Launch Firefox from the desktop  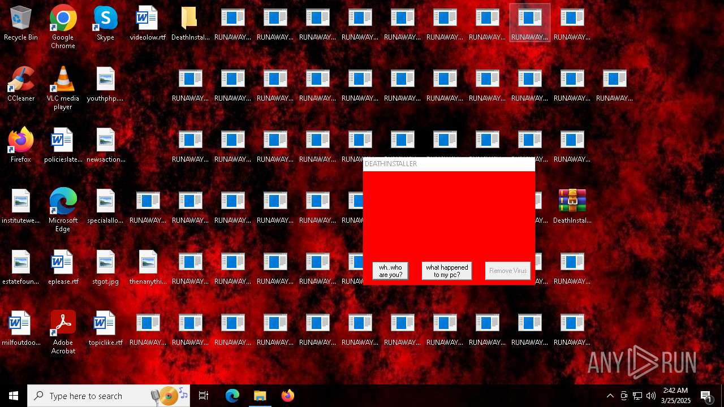pyautogui.click(x=21, y=146)
